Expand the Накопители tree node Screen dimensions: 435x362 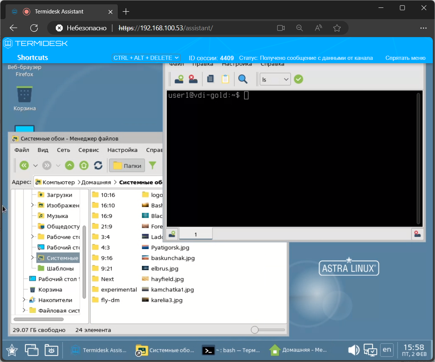(x=24, y=300)
